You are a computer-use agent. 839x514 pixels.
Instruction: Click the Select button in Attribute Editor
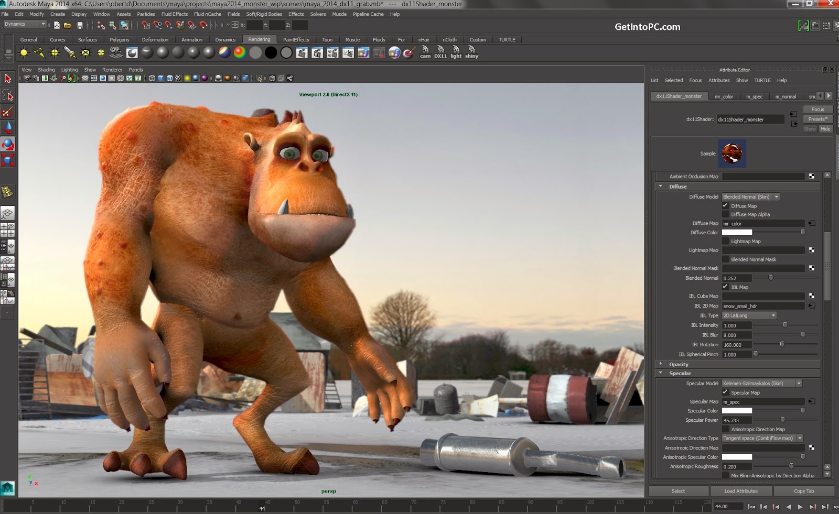[x=679, y=491]
